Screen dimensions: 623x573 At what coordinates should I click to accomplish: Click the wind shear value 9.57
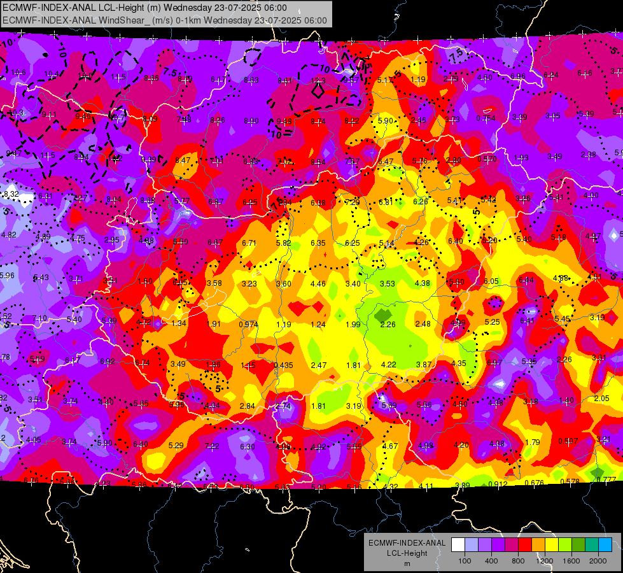pos(351,80)
